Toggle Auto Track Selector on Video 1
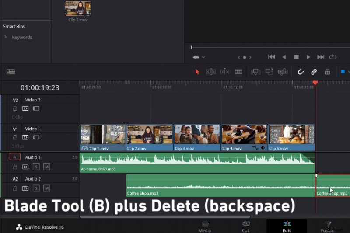 pyautogui.click(x=25, y=137)
